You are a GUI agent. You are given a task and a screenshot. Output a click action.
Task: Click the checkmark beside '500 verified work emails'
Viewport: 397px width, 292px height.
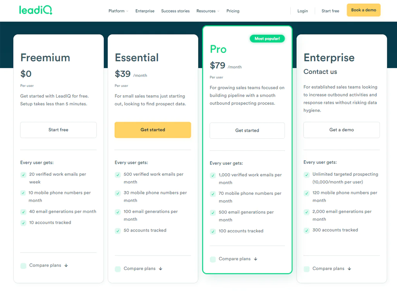coord(118,175)
